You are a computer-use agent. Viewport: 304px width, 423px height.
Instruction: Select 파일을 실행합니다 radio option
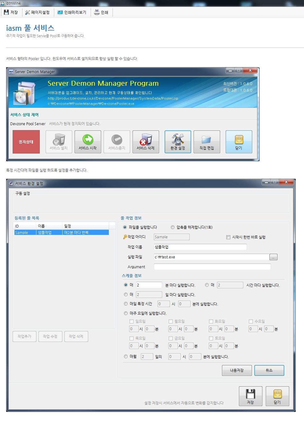pyautogui.click(x=125, y=227)
